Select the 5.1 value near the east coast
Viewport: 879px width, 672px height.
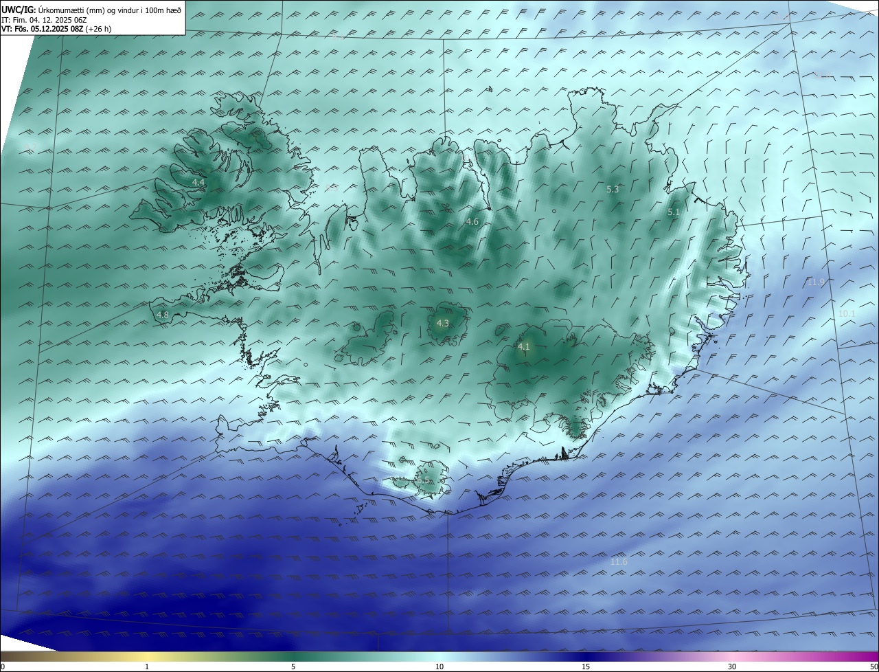coord(674,212)
